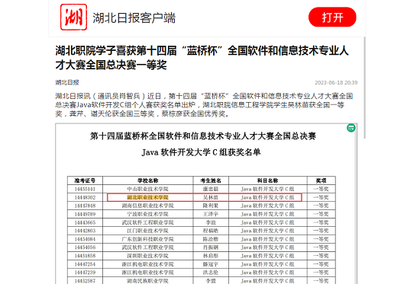The image size is (420, 284).
Task: Tap the red 打开 button
Action: (332, 17)
